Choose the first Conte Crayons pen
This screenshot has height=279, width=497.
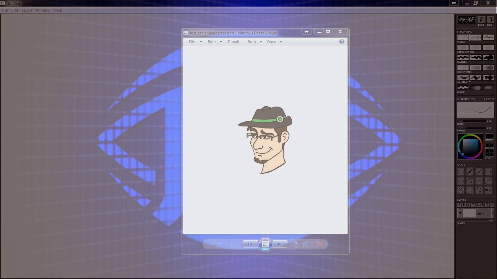[x=463, y=47]
